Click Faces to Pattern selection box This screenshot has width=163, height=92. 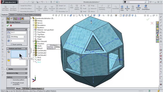(x=18, y=62)
